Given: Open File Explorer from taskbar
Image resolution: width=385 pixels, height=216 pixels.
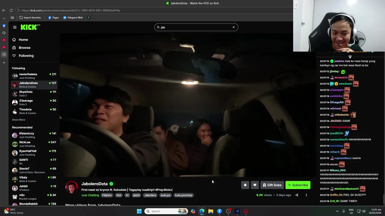Looking at the screenshot, I should [x=211, y=211].
